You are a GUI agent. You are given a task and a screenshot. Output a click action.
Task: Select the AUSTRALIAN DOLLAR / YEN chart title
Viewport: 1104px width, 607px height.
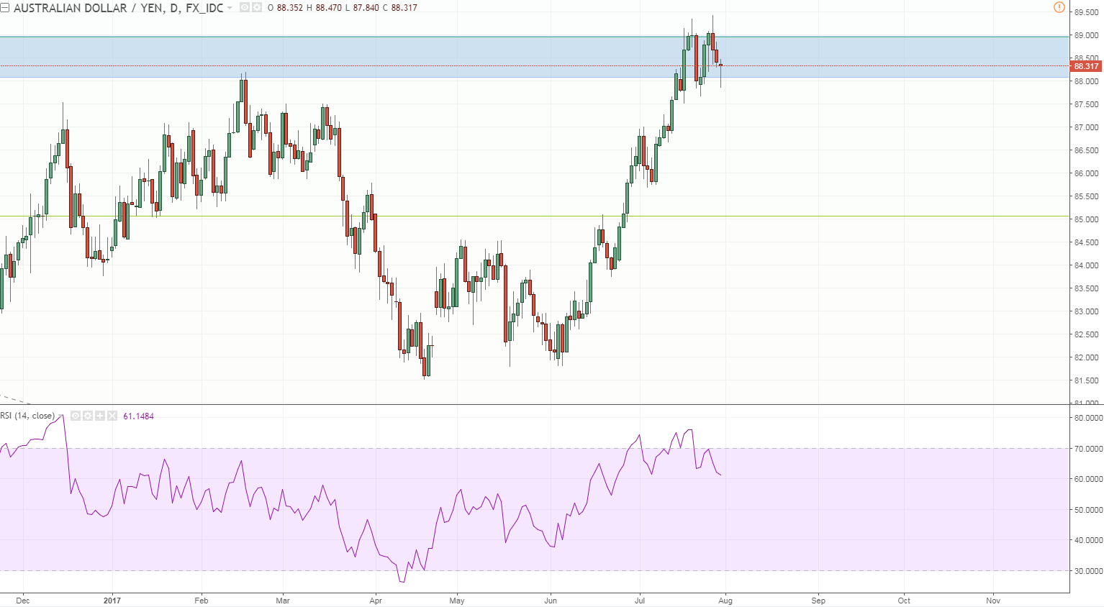tap(119, 8)
